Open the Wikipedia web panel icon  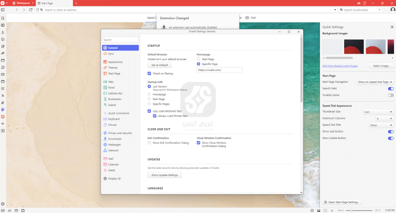[x=3, y=124]
